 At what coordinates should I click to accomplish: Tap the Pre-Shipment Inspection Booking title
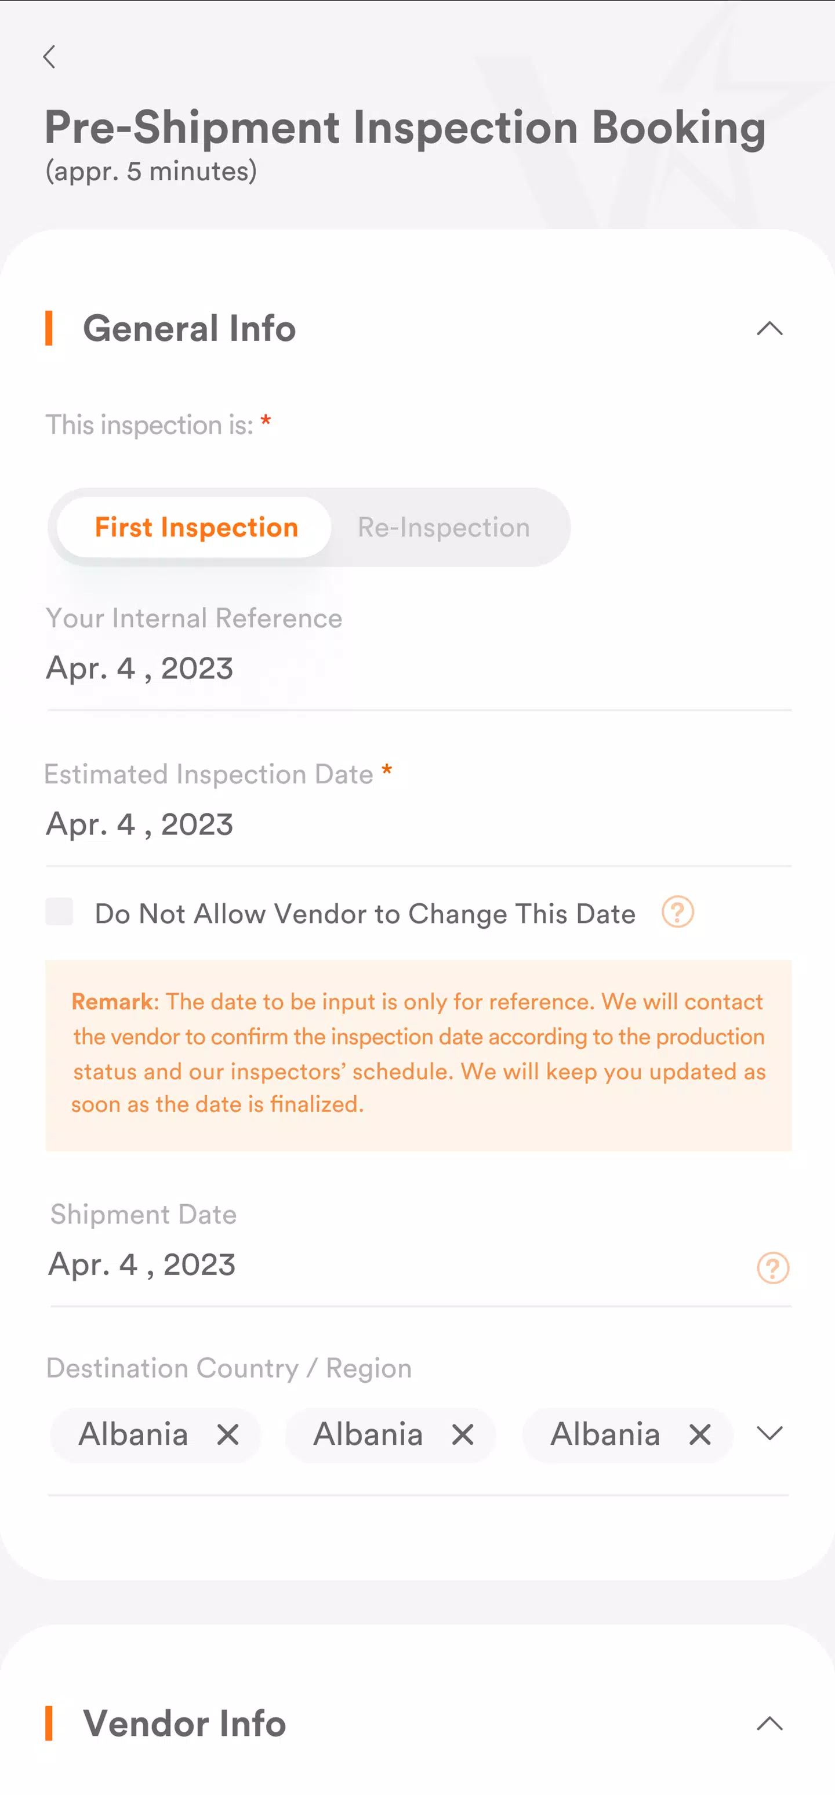click(405, 128)
